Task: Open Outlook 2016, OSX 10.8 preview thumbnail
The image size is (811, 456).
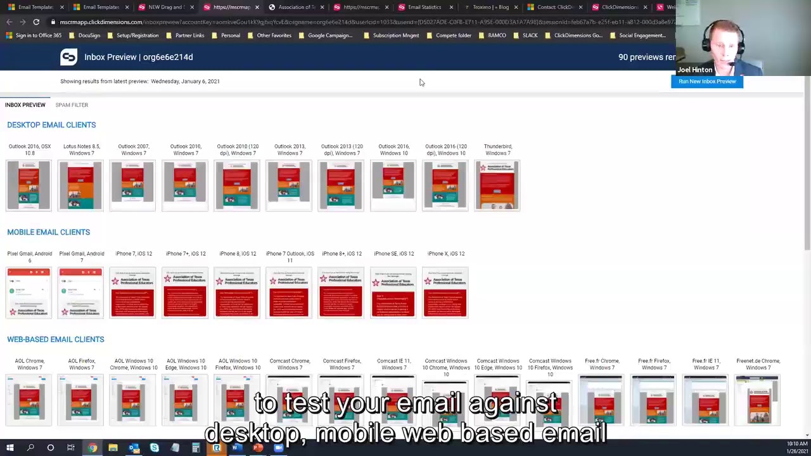Action: 29,185
